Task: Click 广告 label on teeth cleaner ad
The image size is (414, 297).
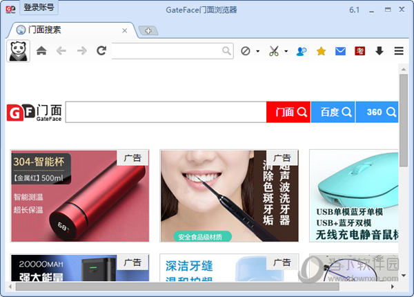Action: tap(282, 158)
